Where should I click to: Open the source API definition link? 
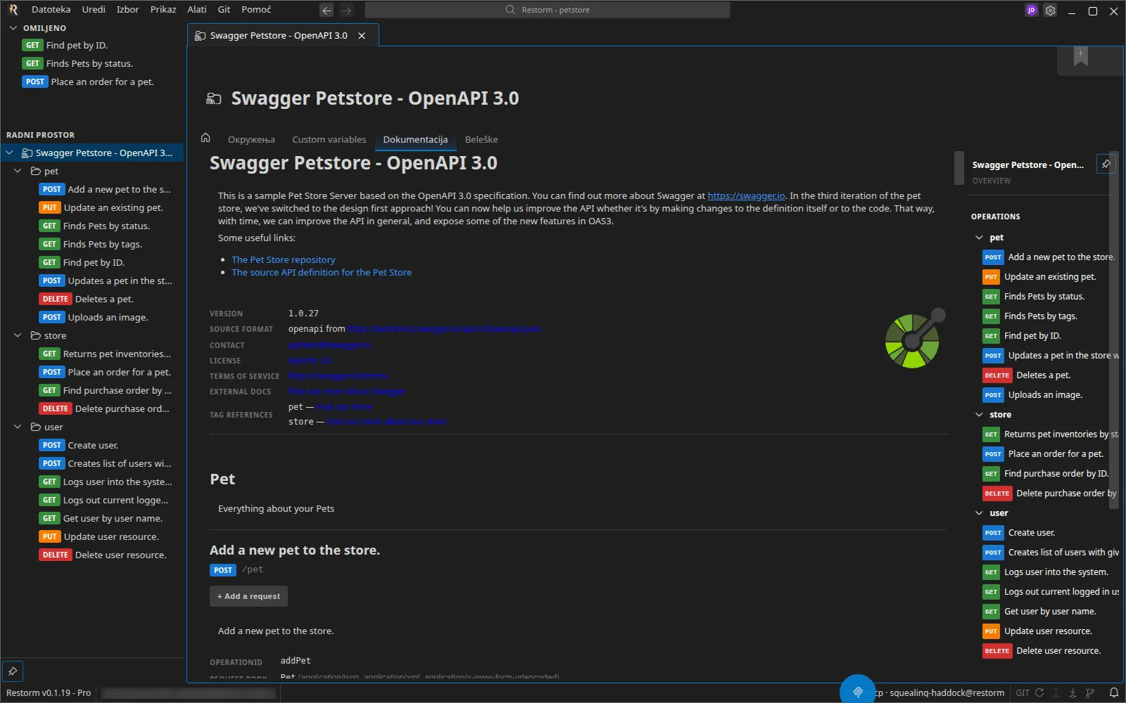[322, 272]
